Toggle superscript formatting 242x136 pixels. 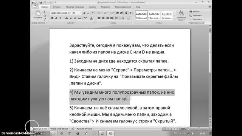(75, 18)
